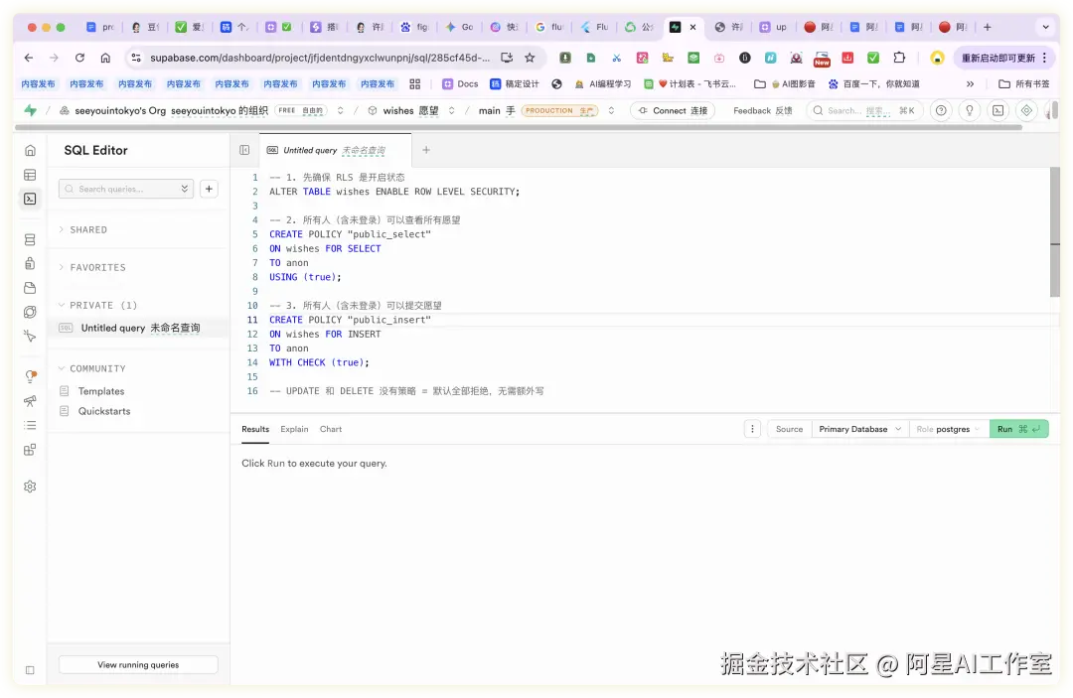Viewport: 1073px width, 698px height.
Task: Open the Advisors lightbulb icon in sidebar
Action: tap(30, 377)
